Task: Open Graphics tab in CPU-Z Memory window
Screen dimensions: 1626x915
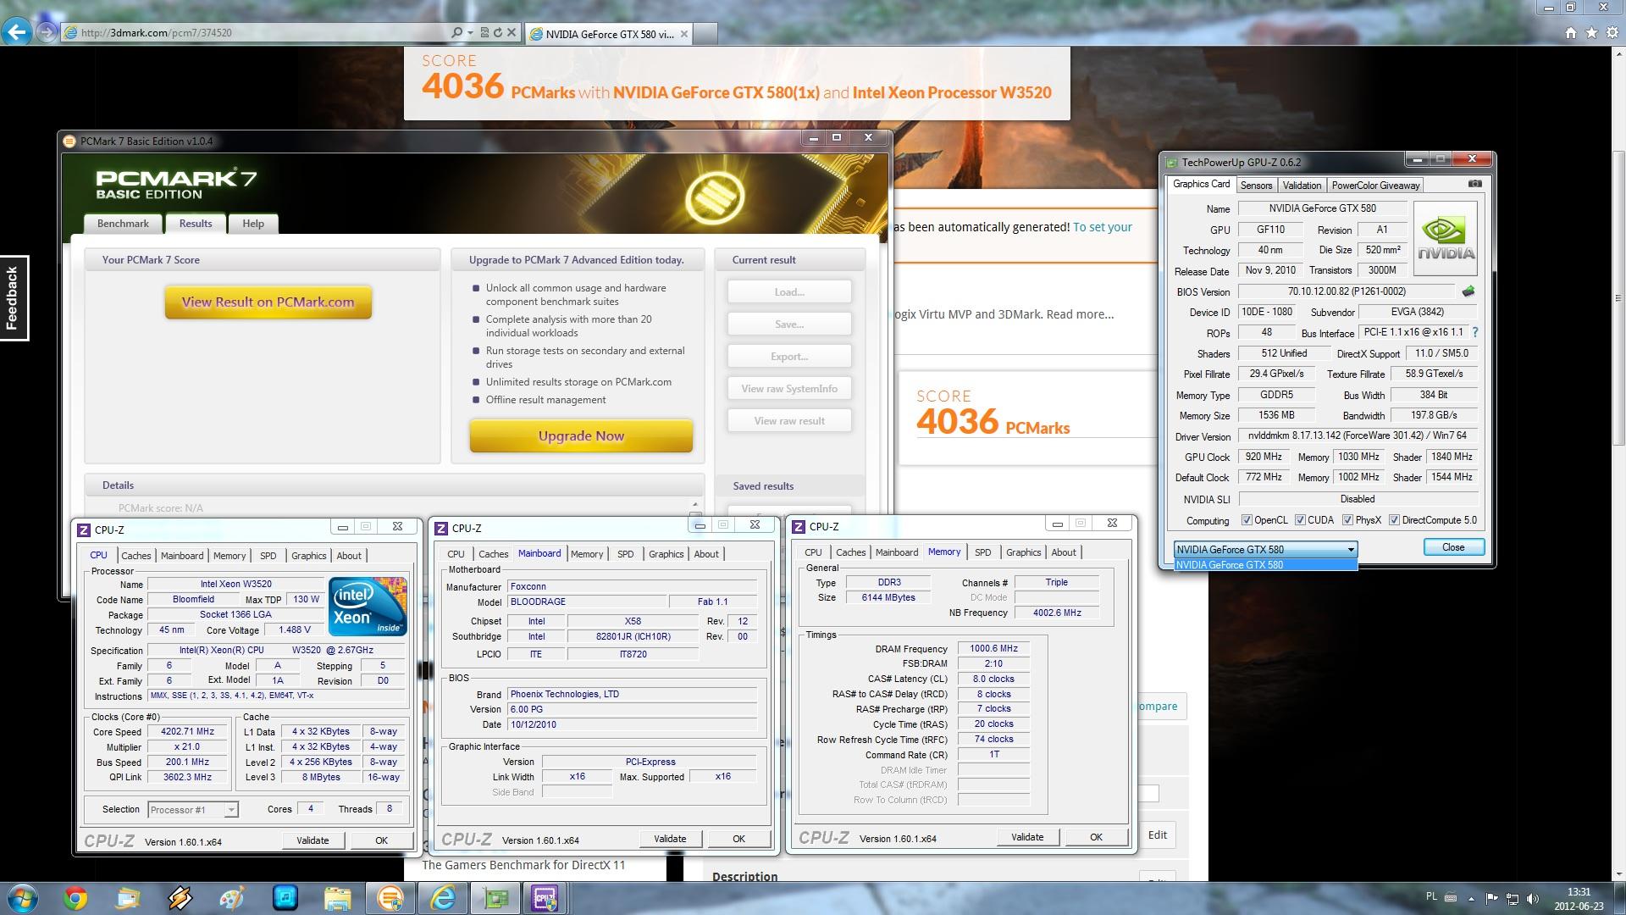Action: coord(1023,552)
